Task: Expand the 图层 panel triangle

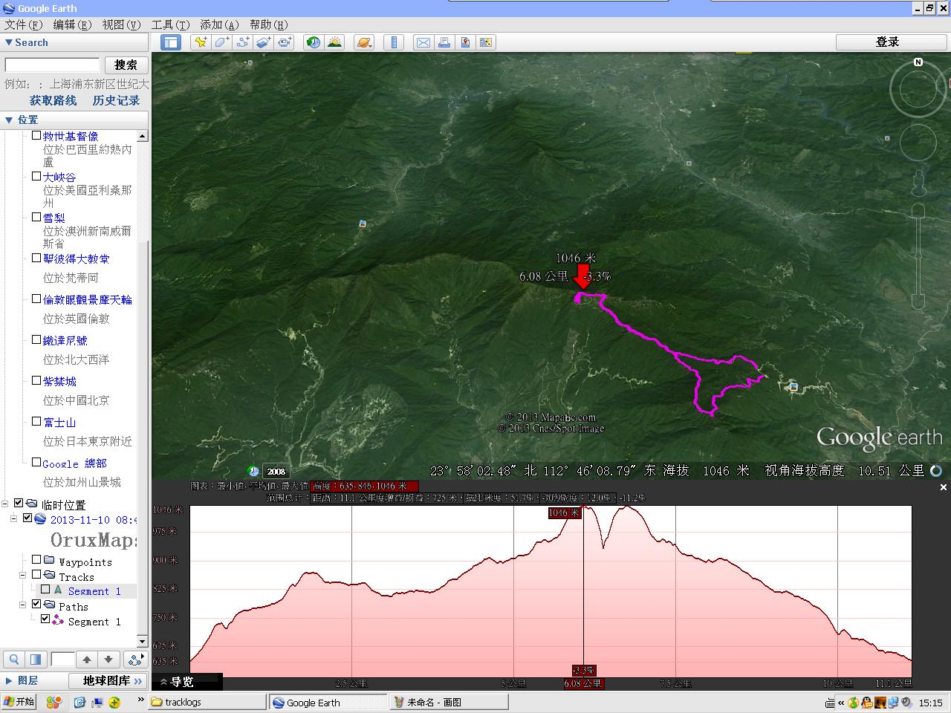Action: (8, 680)
